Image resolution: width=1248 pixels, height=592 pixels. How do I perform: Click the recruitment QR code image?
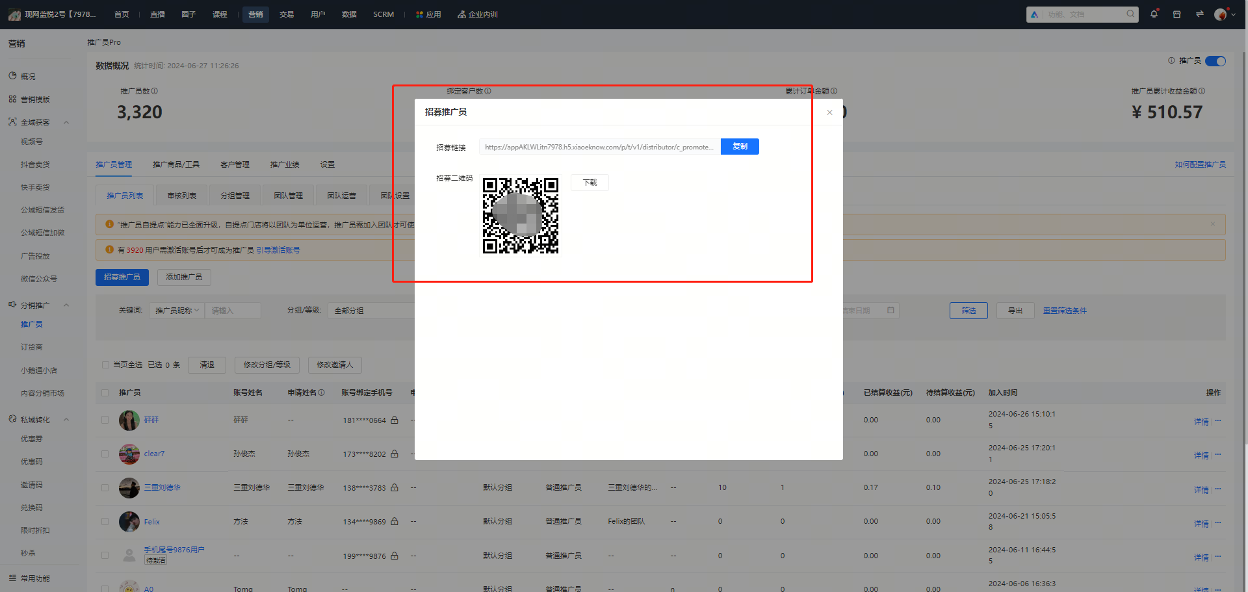tap(521, 216)
